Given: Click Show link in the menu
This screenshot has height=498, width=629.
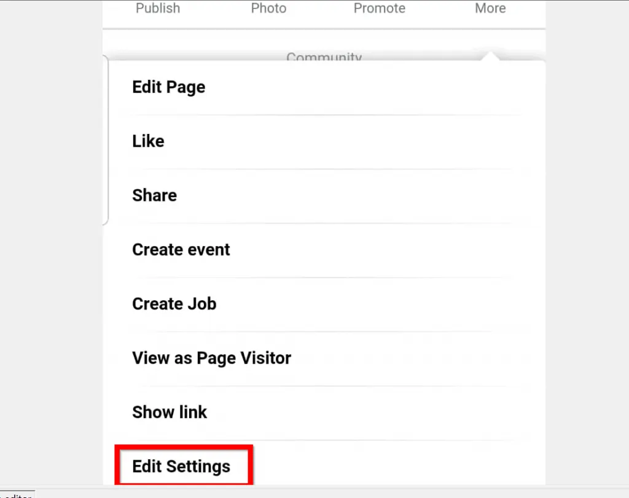Looking at the screenshot, I should click(x=170, y=412).
